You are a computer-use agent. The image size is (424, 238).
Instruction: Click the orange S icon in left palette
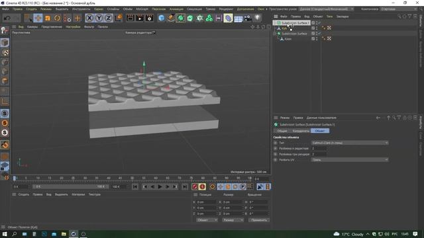5,123
